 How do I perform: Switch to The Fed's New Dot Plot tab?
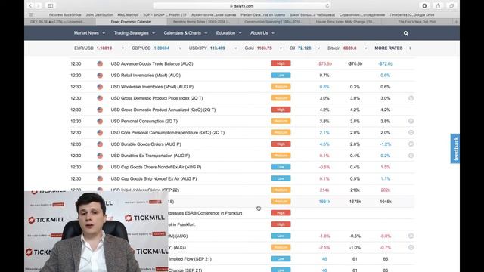click(417, 22)
